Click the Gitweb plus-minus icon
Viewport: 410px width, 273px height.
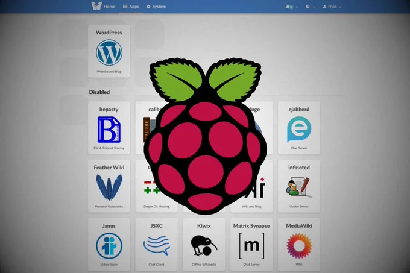click(152, 187)
